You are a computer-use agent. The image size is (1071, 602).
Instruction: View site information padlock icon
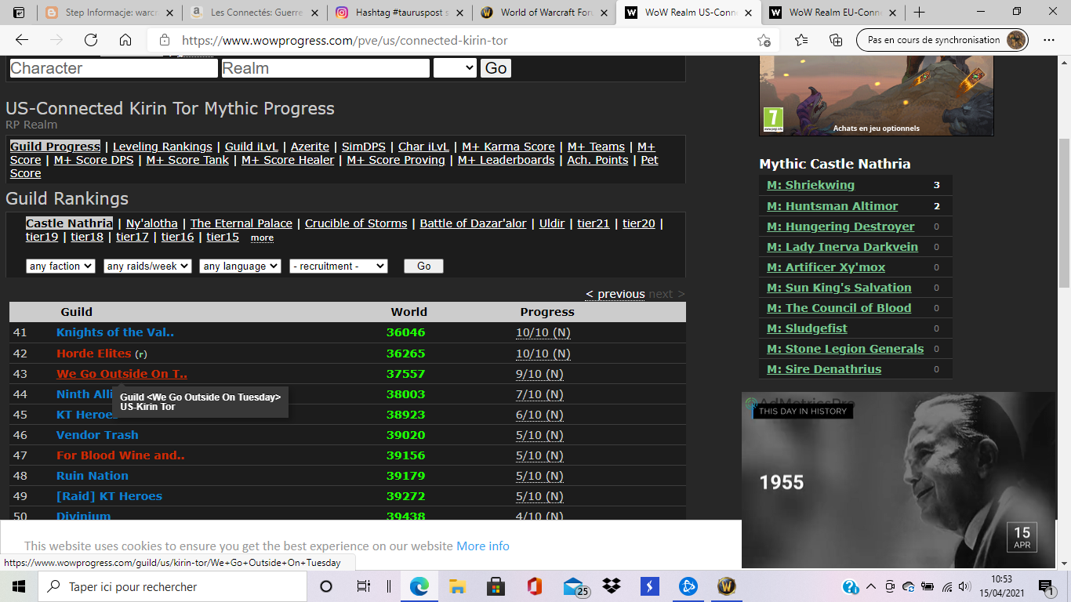point(164,40)
